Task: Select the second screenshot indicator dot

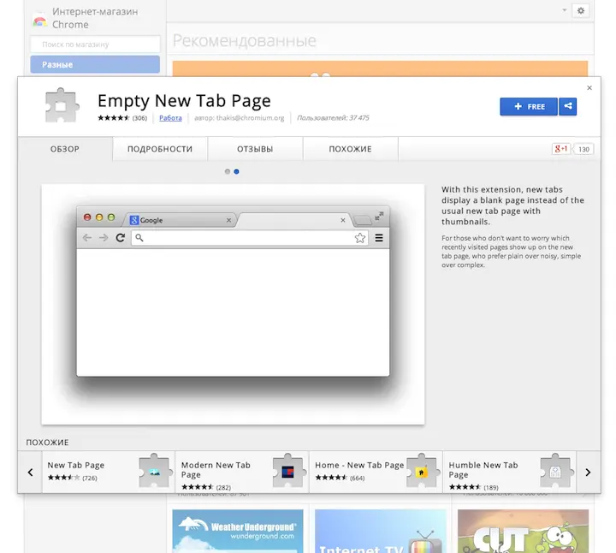Action: click(x=236, y=171)
